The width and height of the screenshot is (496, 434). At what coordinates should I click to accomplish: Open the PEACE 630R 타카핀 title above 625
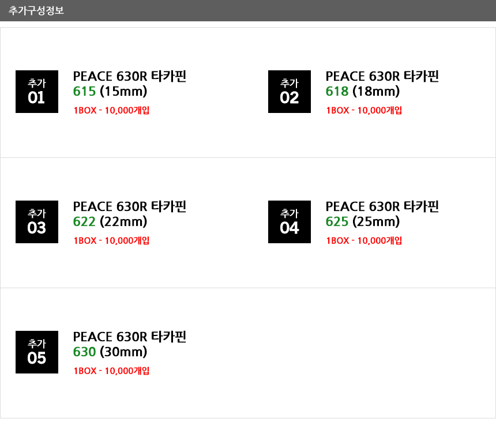coord(382,206)
